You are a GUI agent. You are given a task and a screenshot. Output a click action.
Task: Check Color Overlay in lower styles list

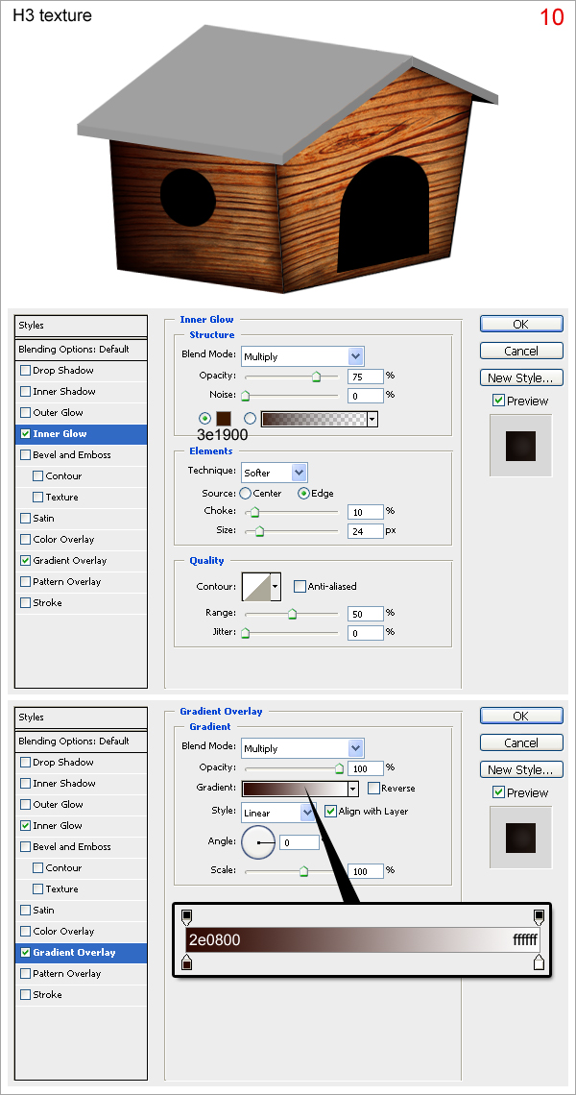click(x=26, y=931)
